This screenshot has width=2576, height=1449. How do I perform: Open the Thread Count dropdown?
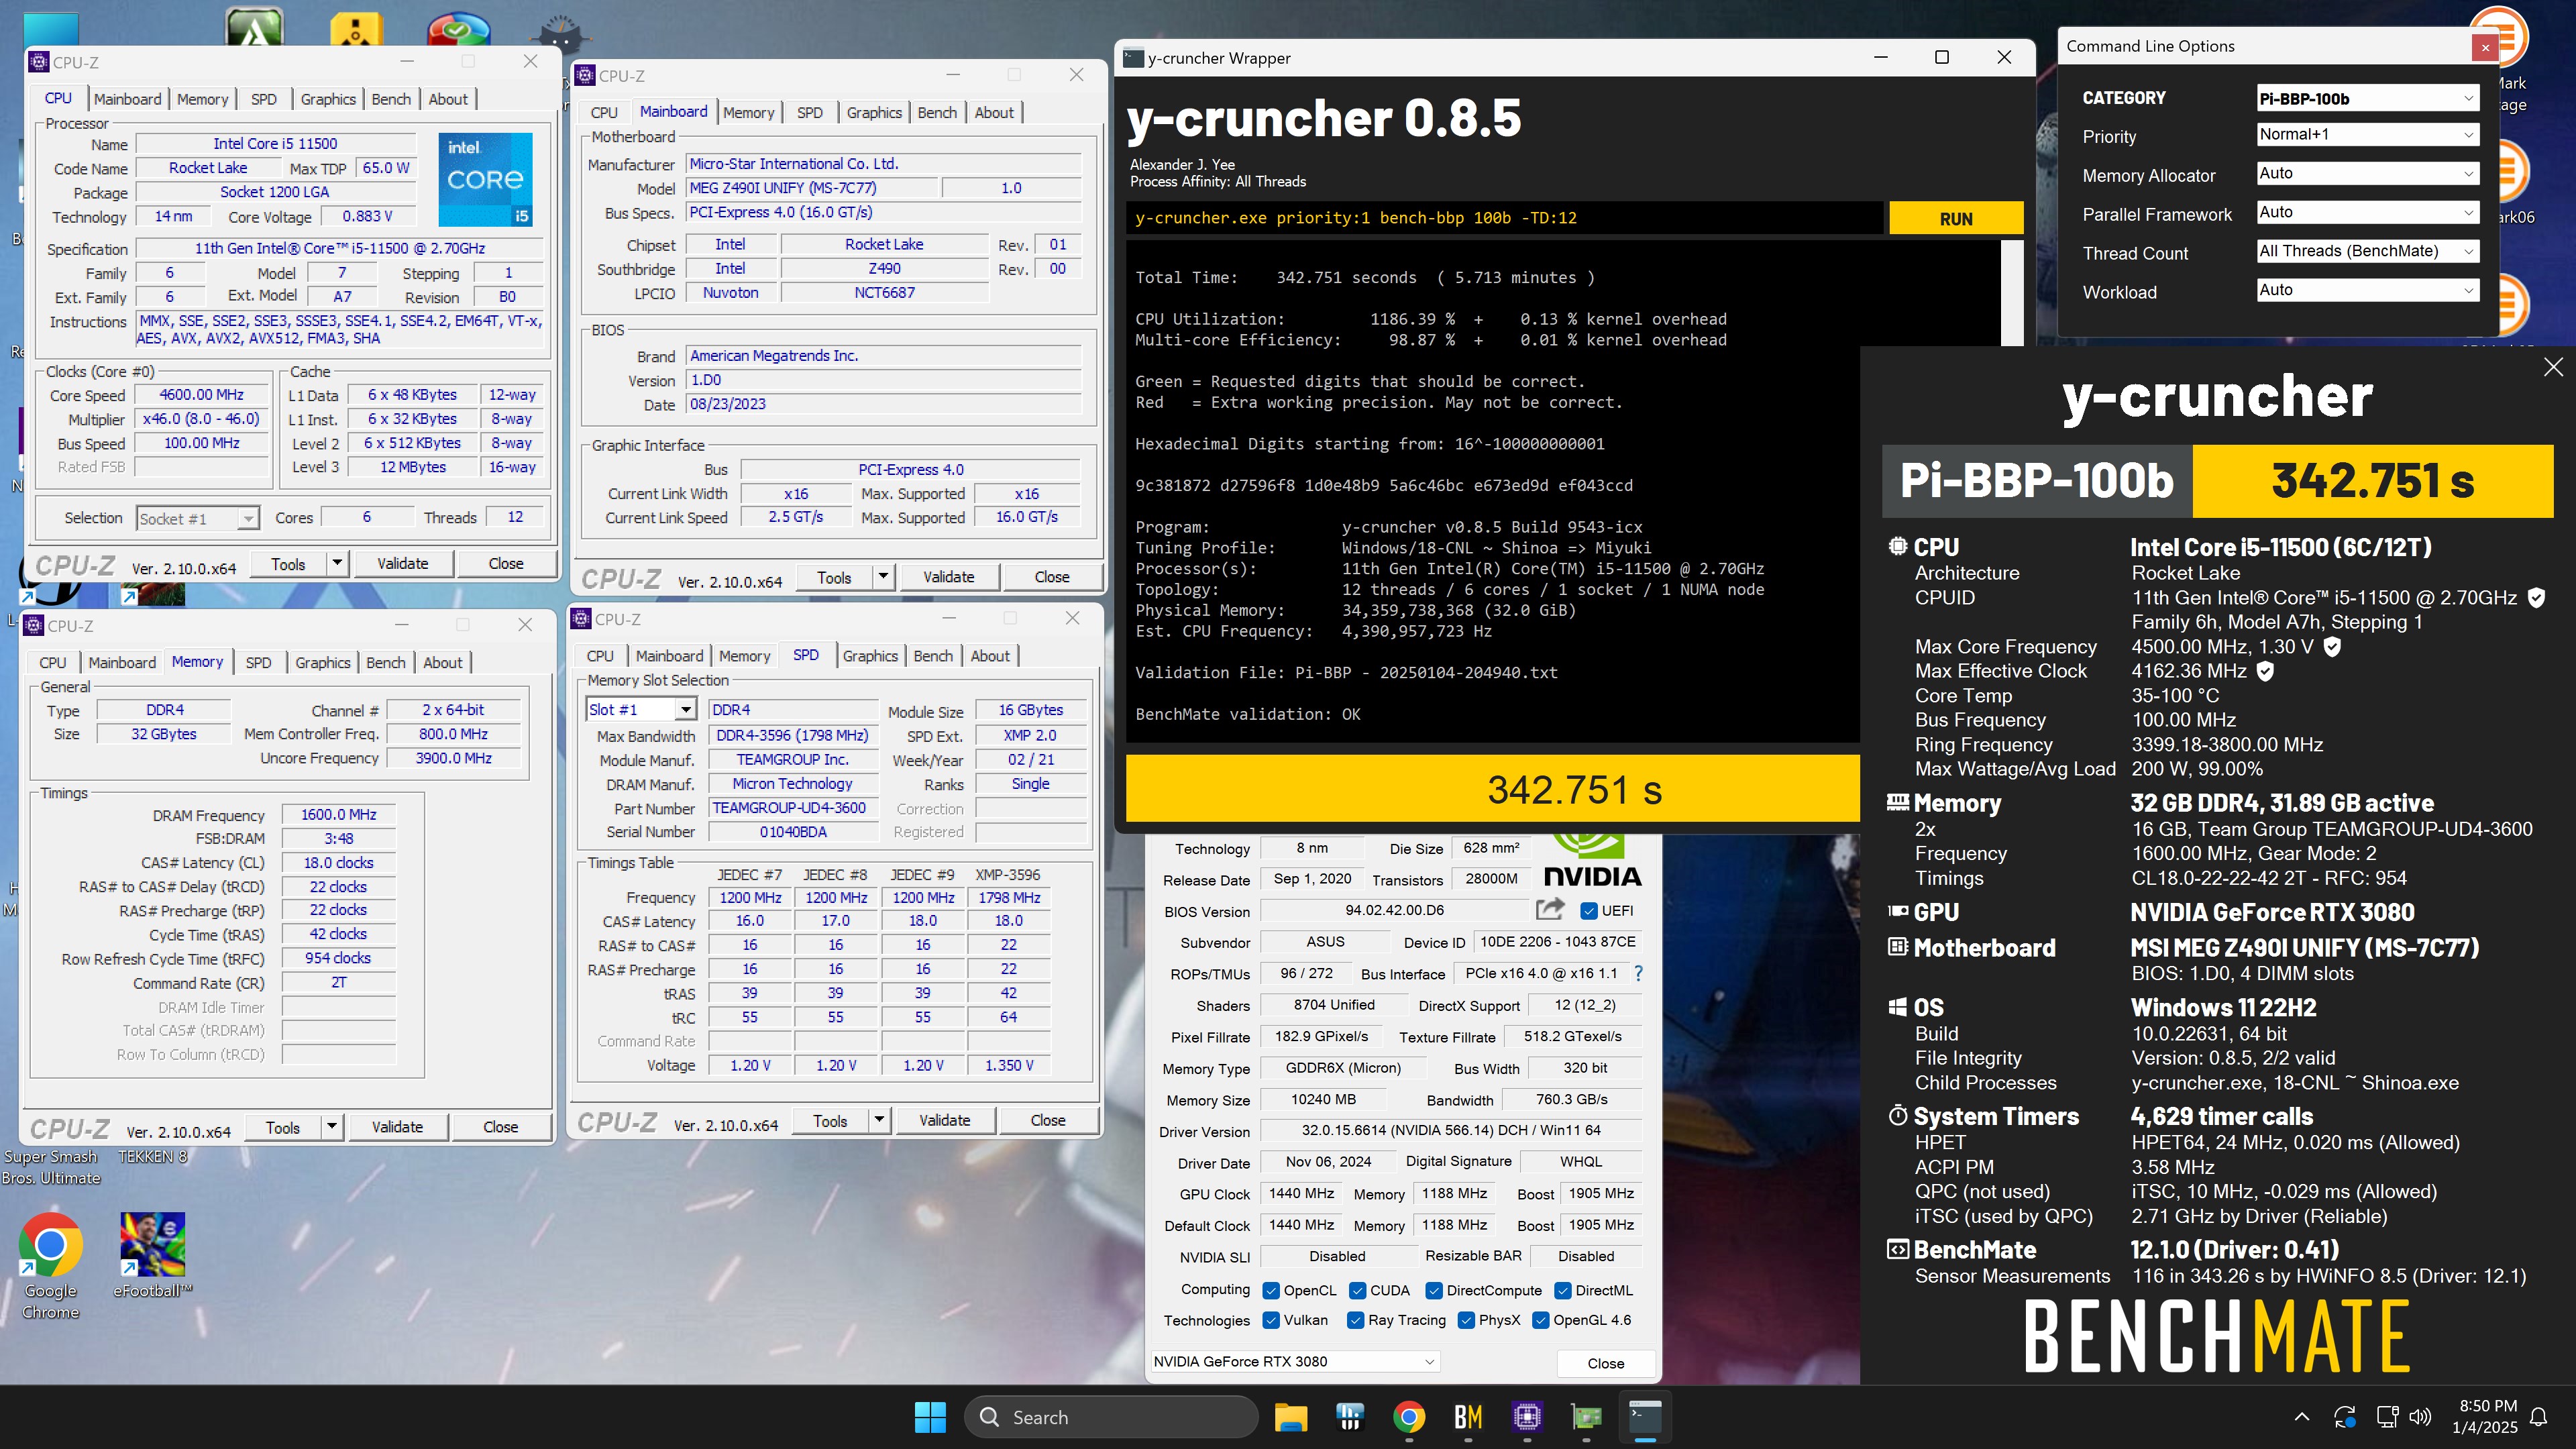pos(2367,251)
